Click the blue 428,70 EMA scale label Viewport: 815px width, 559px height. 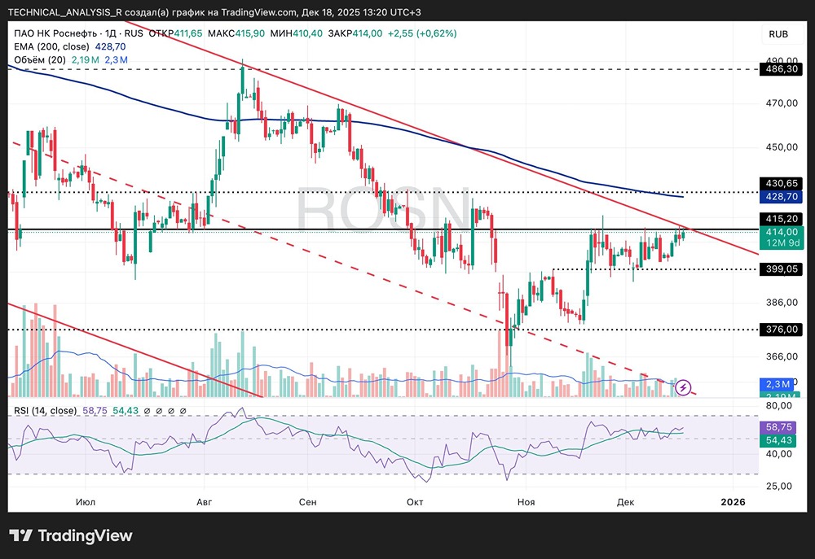point(782,197)
